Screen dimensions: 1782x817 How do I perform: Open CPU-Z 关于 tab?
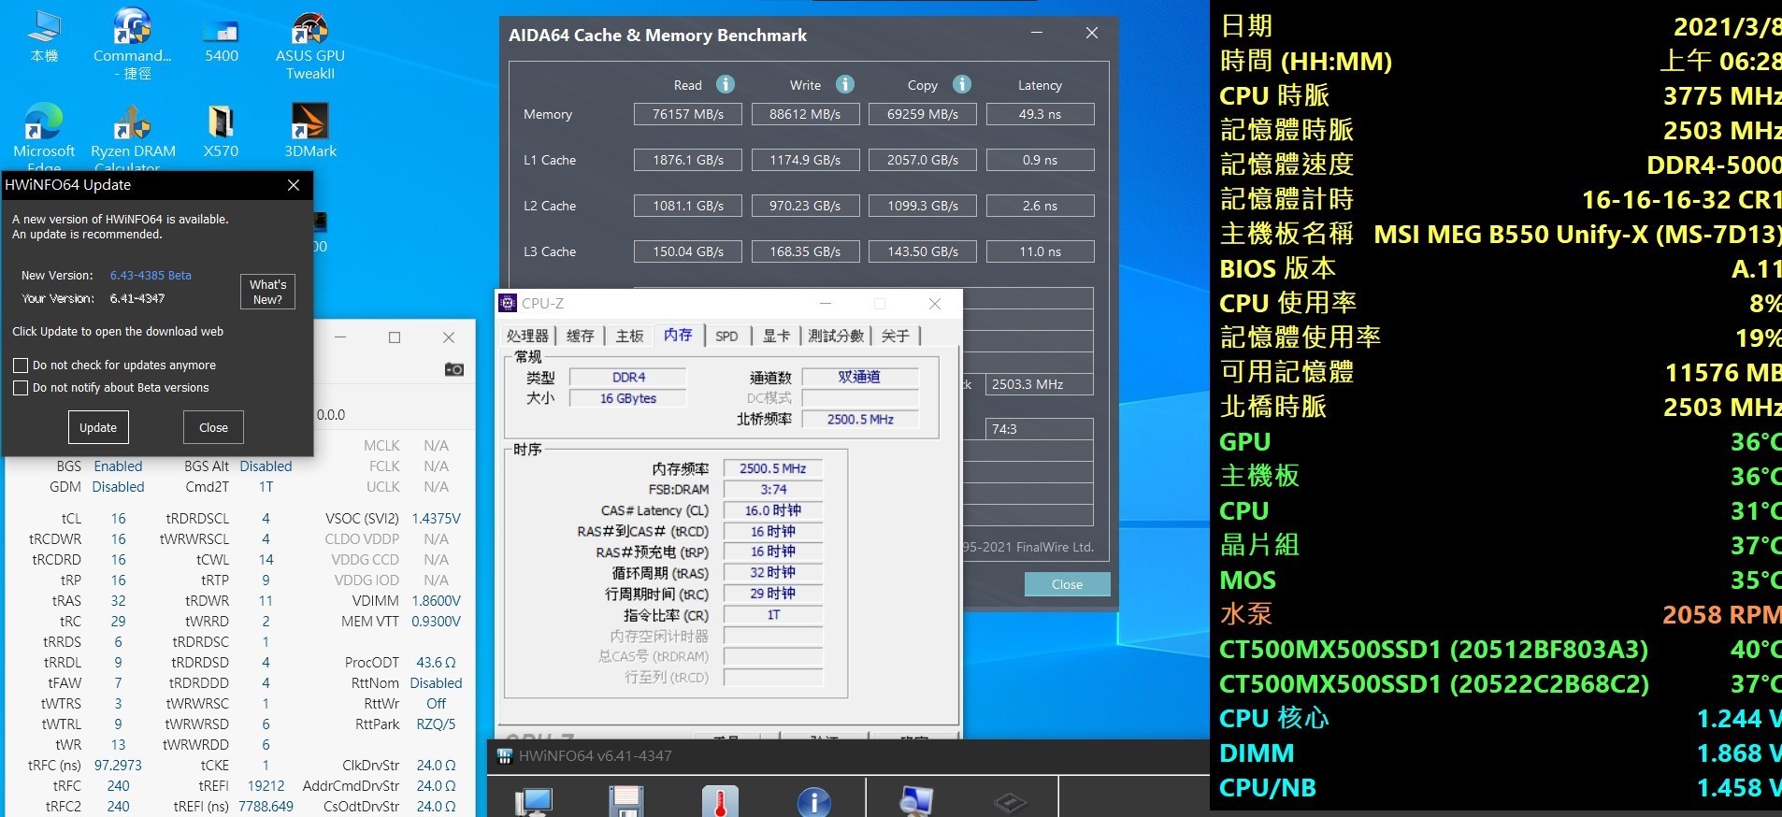coord(895,336)
